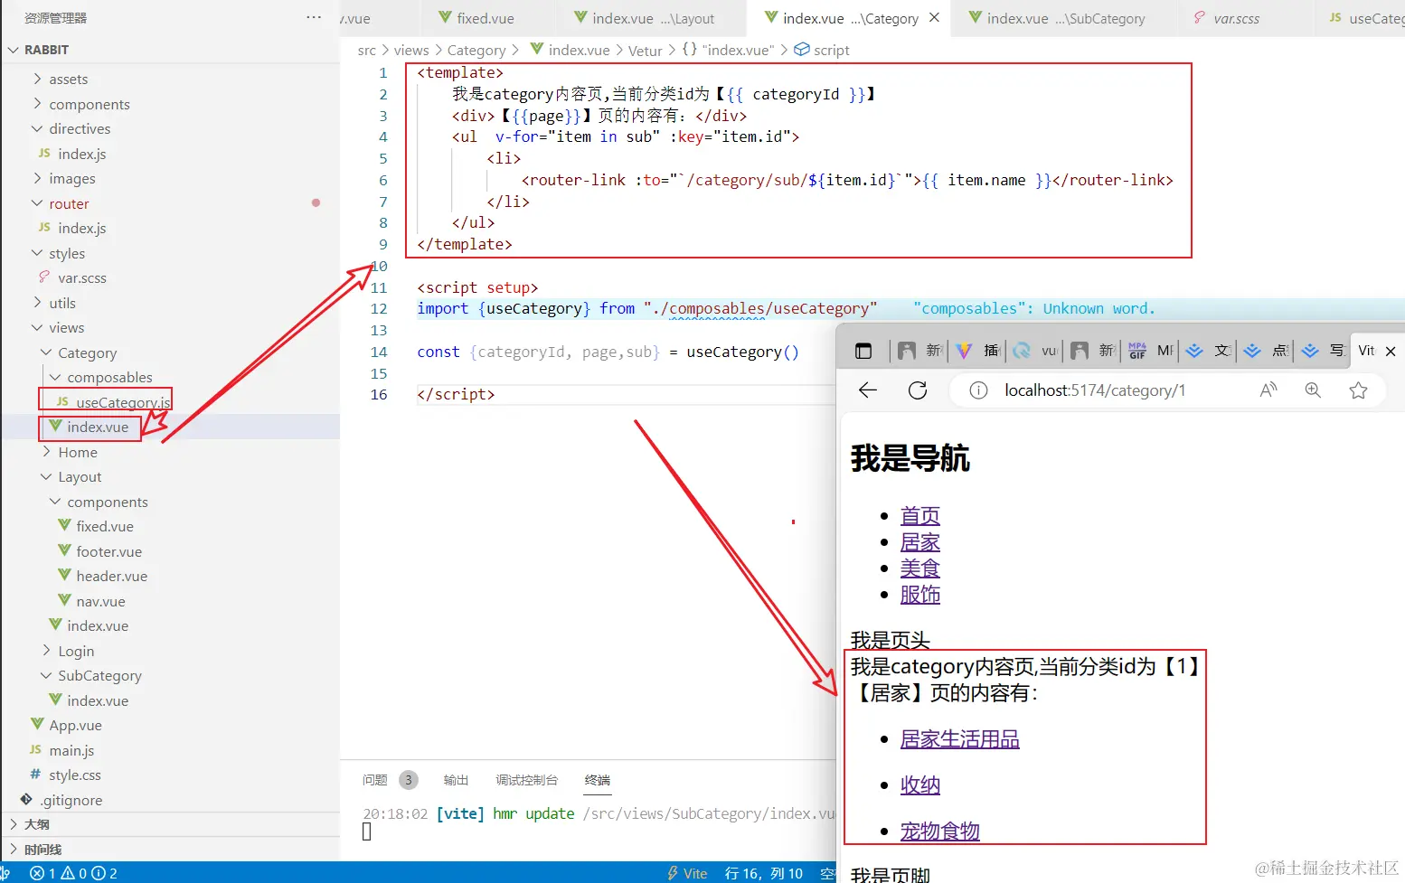Click the info count icon in the status bar

pyautogui.click(x=104, y=873)
